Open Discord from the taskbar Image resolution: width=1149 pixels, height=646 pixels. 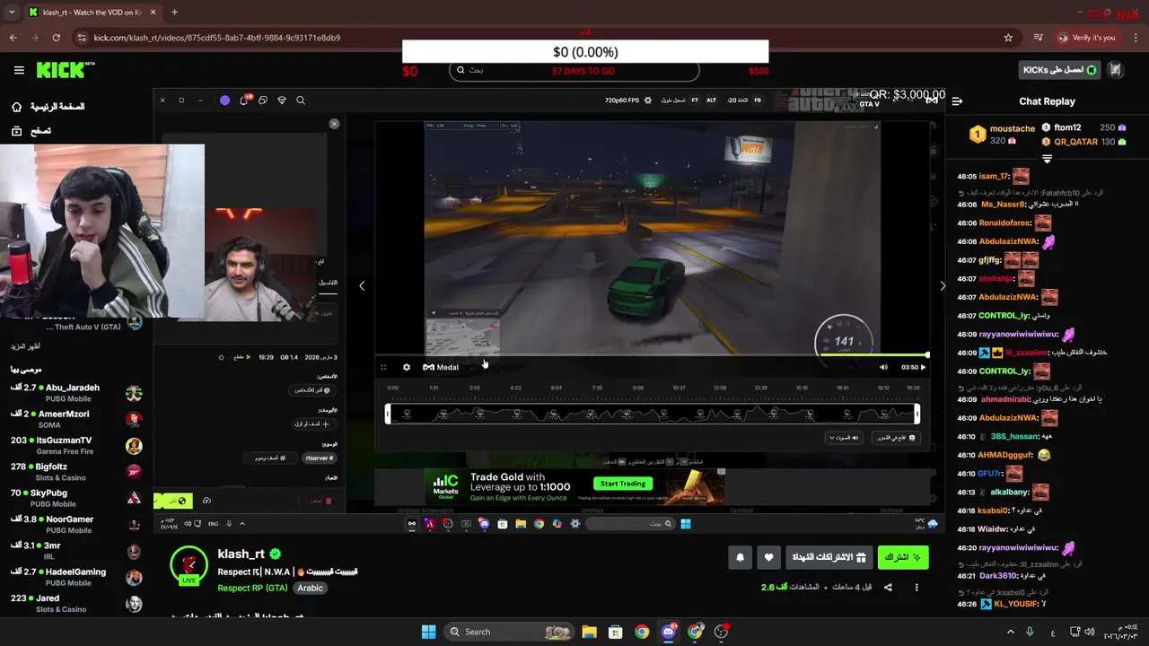(669, 632)
